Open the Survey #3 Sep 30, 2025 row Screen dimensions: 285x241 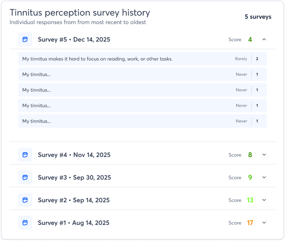tap(74, 178)
